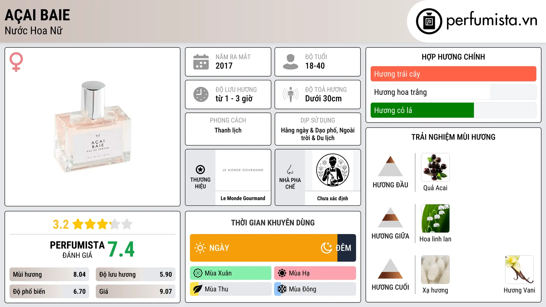The height and width of the screenshot is (307, 546).
Task: Click the winter snowflake icon
Action: (282, 289)
